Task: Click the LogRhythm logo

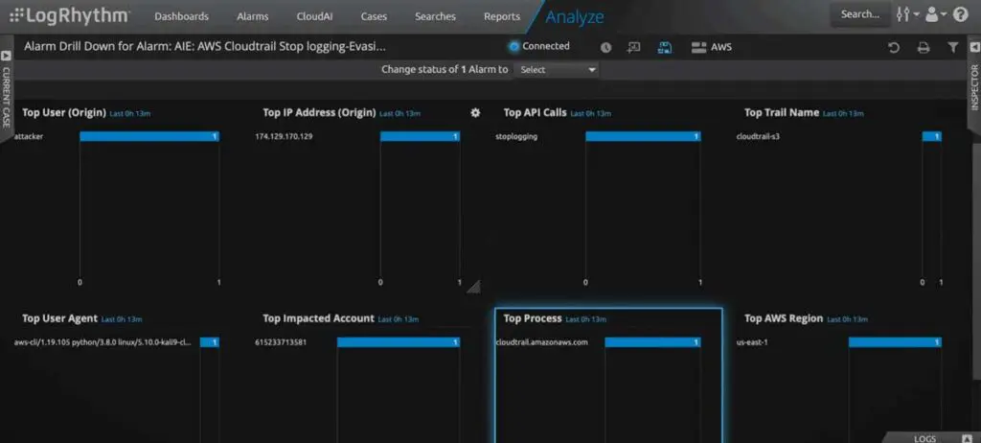Action: click(x=69, y=15)
